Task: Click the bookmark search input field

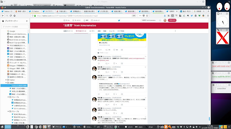Action: coord(15,27)
